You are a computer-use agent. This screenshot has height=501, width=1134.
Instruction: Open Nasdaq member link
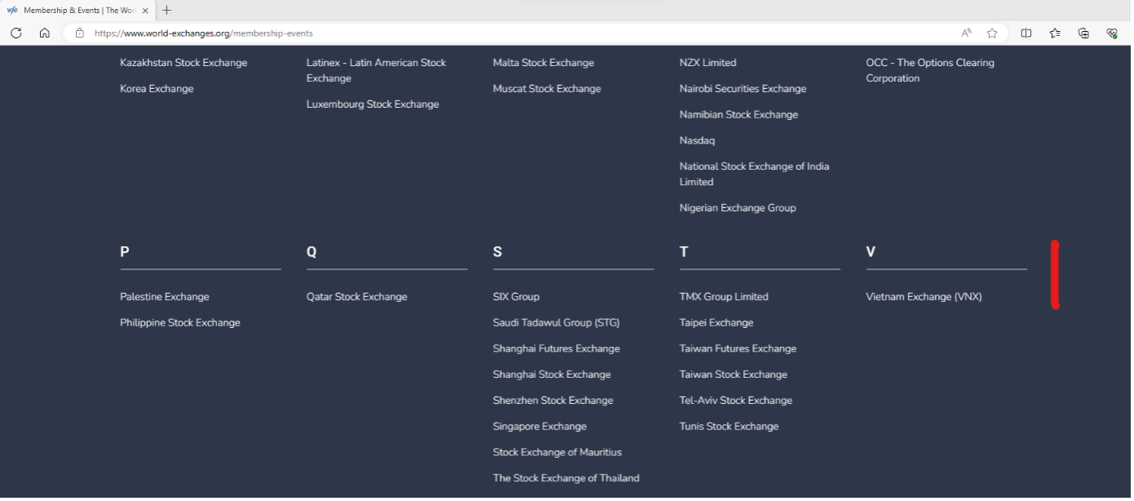[698, 141]
